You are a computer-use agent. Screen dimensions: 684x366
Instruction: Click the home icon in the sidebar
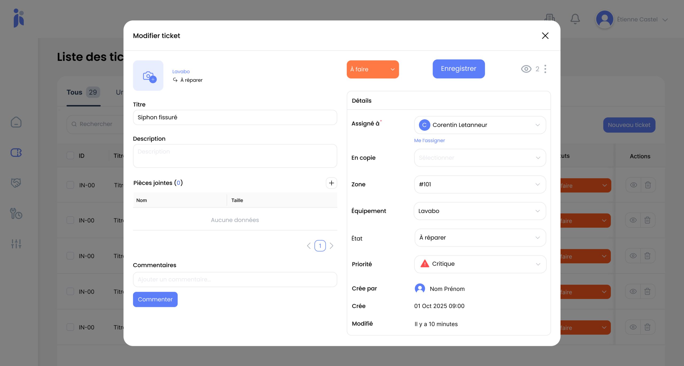(16, 122)
